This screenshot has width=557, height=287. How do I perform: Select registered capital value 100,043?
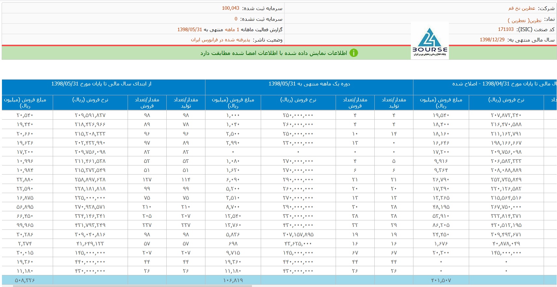(230, 8)
